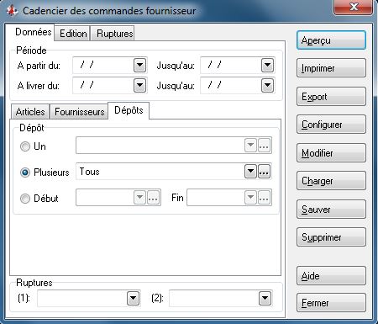Click the Configurer button
The height and width of the screenshot is (324, 378).
[x=331, y=125]
